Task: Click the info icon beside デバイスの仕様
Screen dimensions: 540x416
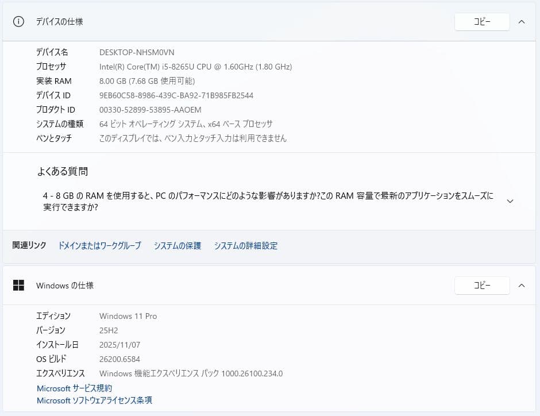Action: pos(19,22)
